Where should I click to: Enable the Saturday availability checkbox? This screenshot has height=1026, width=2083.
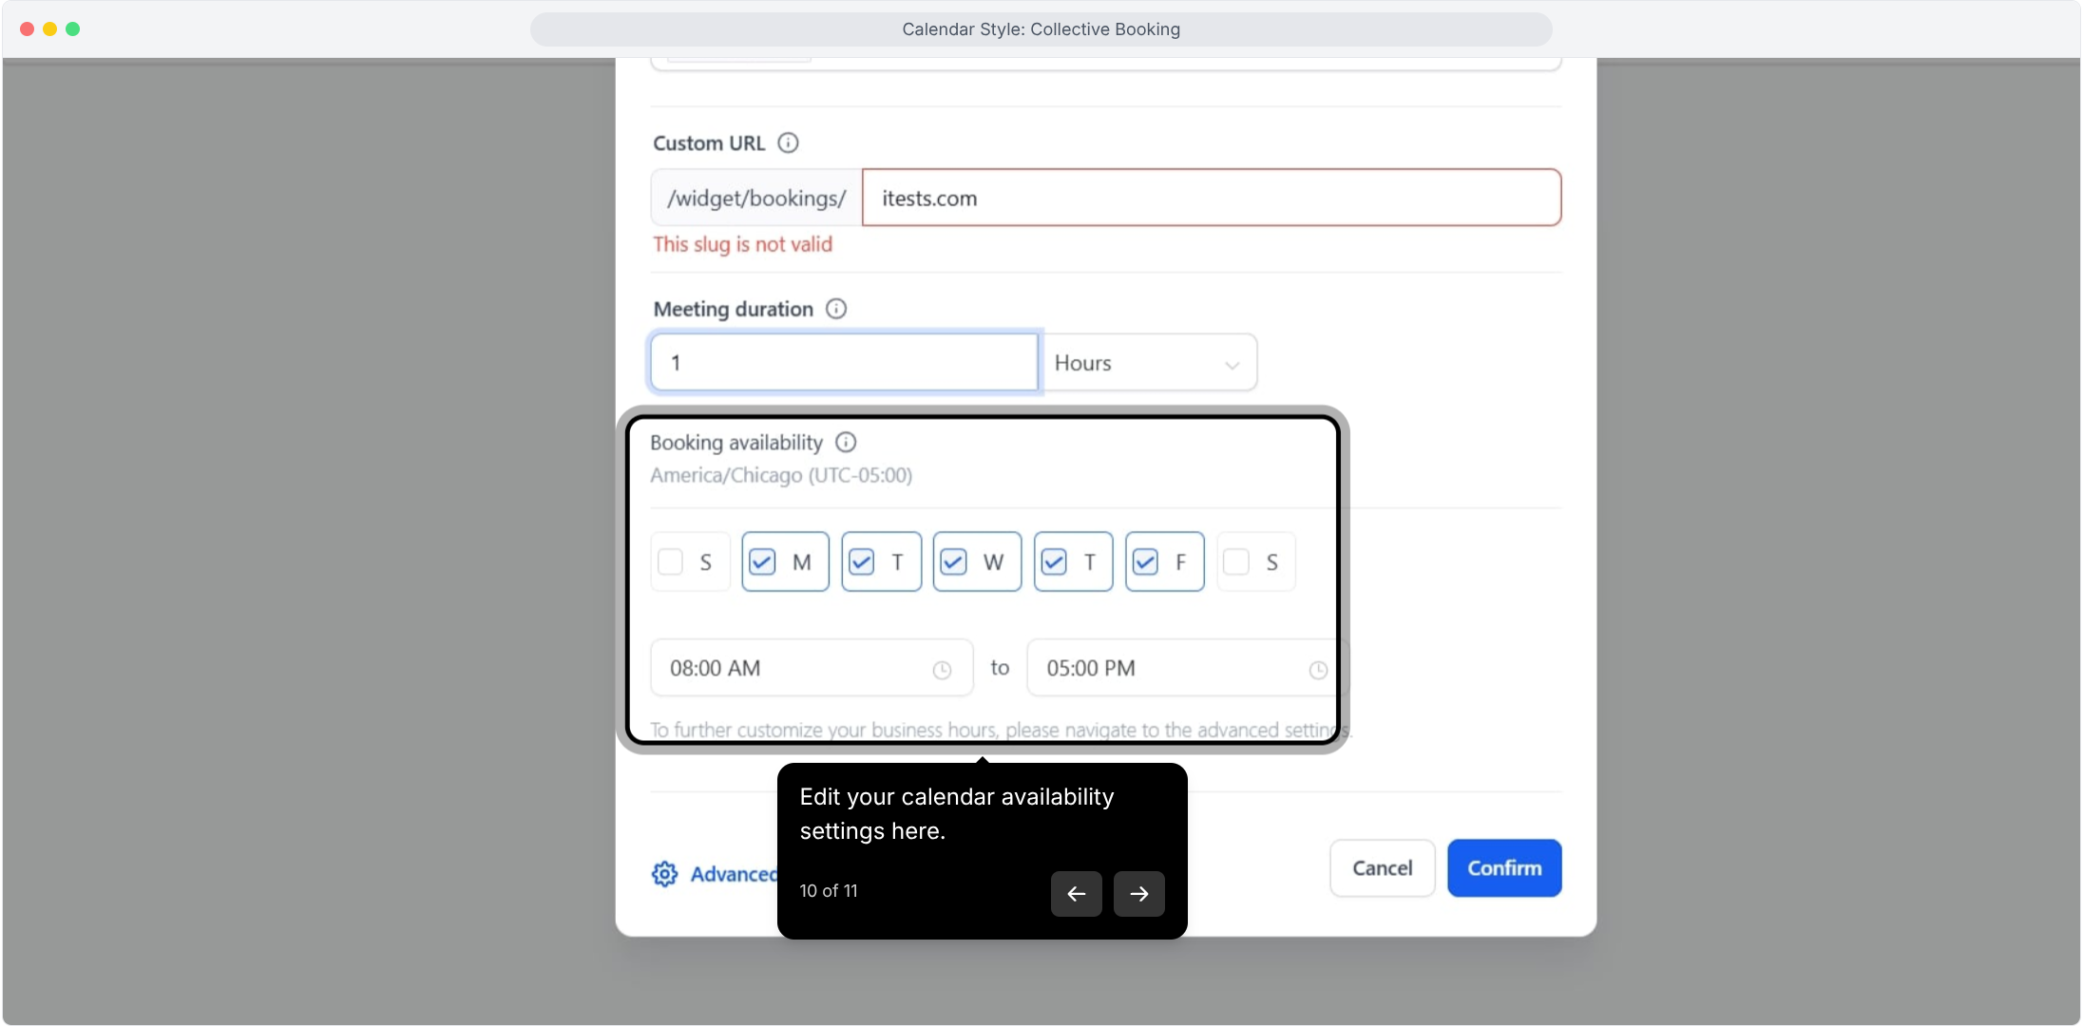tap(1236, 562)
